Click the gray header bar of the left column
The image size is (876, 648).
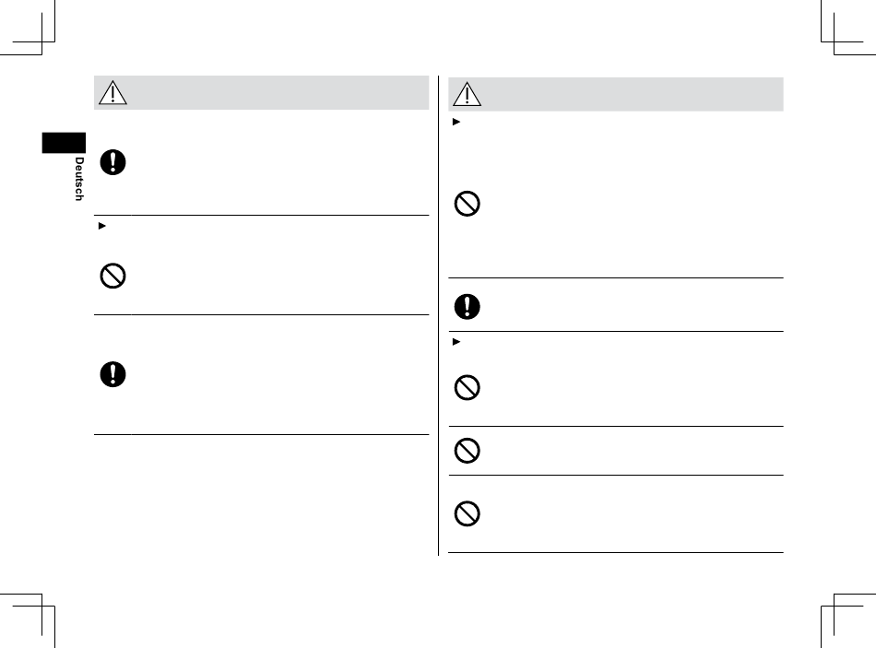(262, 93)
